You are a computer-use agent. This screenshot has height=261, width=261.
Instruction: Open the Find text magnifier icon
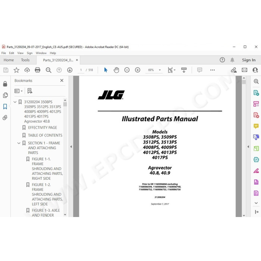click(x=48, y=70)
